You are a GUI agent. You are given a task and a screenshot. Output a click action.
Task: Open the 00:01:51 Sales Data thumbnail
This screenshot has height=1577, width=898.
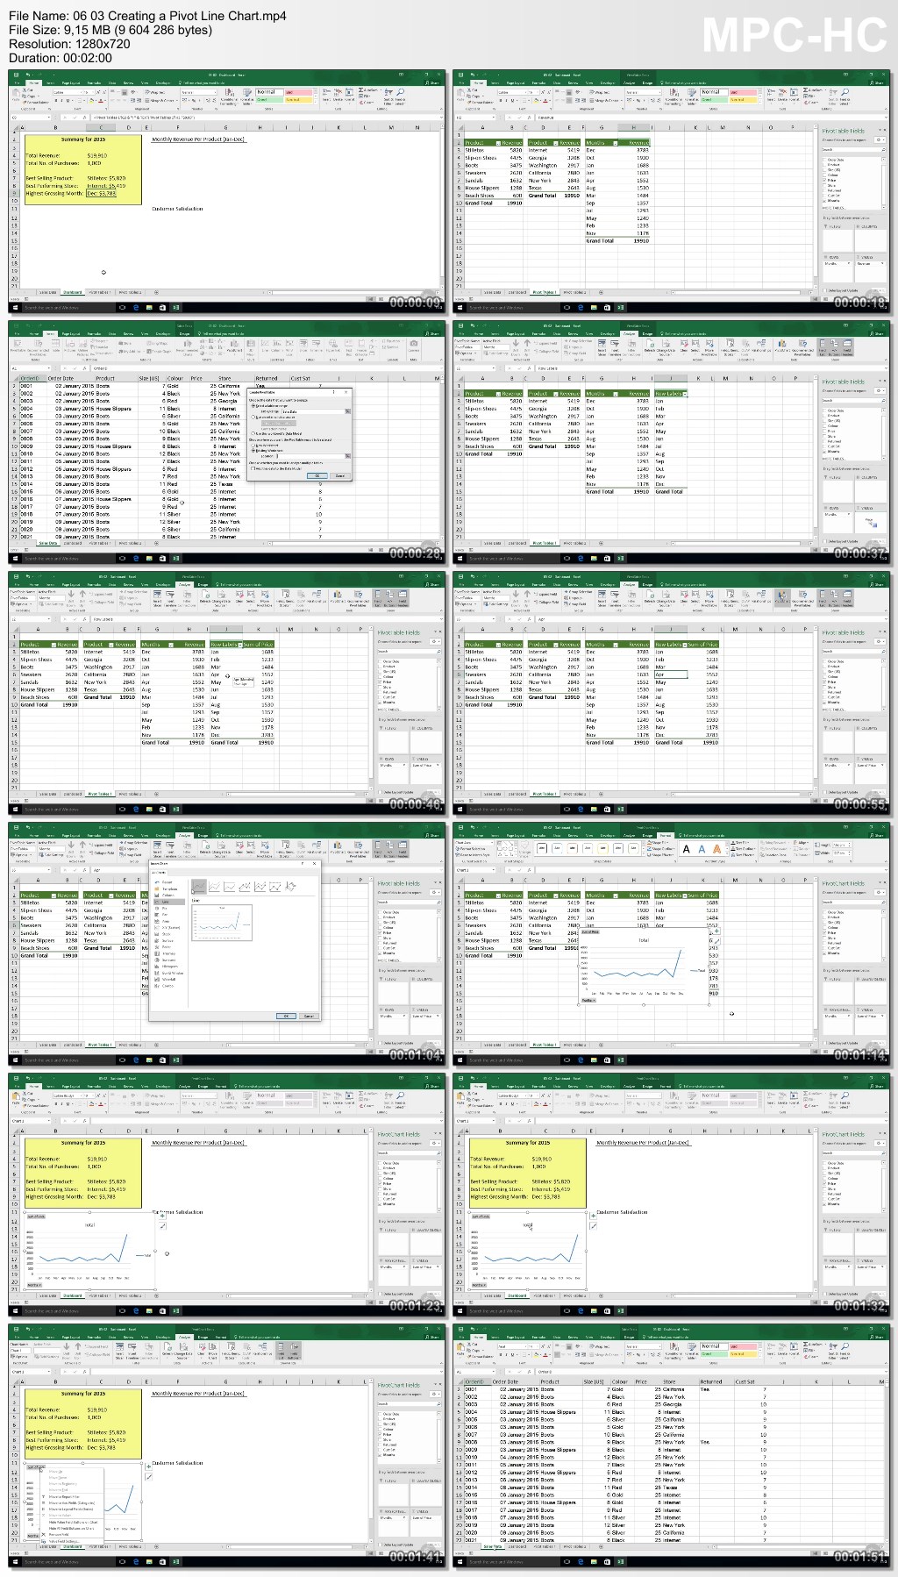click(x=671, y=1445)
